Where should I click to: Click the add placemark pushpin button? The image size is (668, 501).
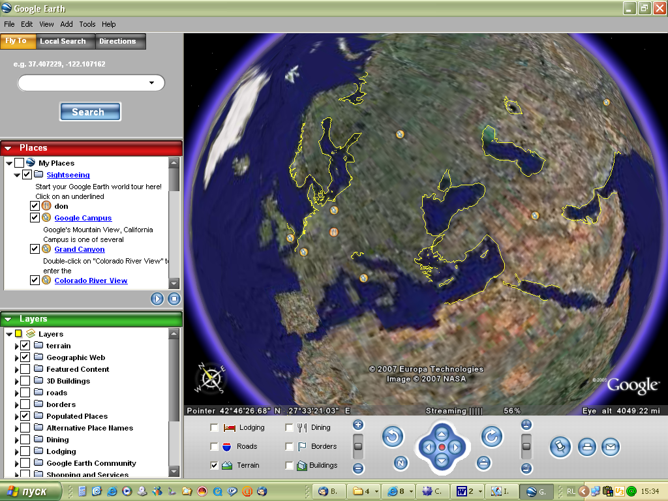click(560, 447)
